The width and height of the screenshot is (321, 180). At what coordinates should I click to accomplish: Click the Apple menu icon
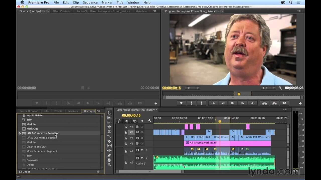(22, 2)
